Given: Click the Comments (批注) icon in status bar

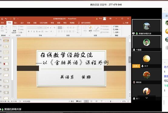Looking at the screenshot, I should (x=79, y=101).
